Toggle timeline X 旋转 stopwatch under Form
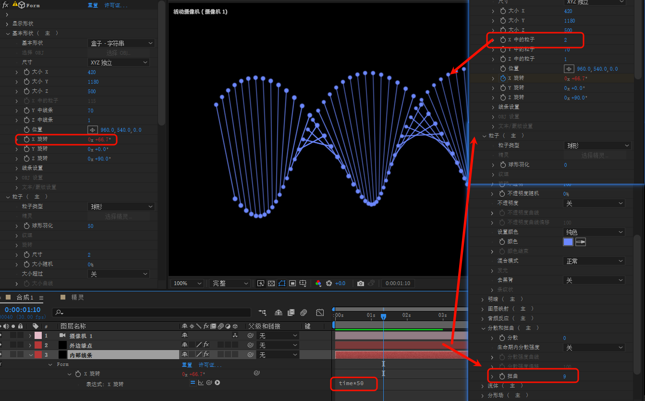The height and width of the screenshot is (401, 645). point(78,374)
